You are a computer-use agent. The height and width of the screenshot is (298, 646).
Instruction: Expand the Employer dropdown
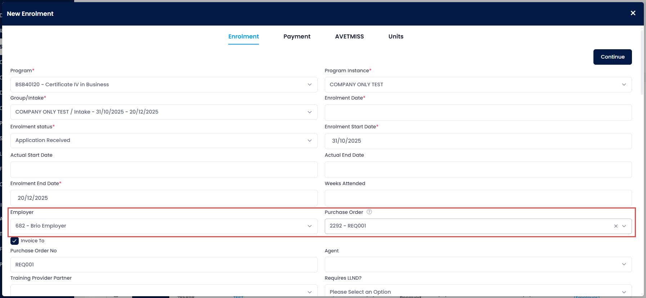[164, 226]
